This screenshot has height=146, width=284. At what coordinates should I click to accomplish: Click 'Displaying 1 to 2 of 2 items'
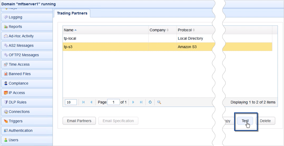pos(253,102)
